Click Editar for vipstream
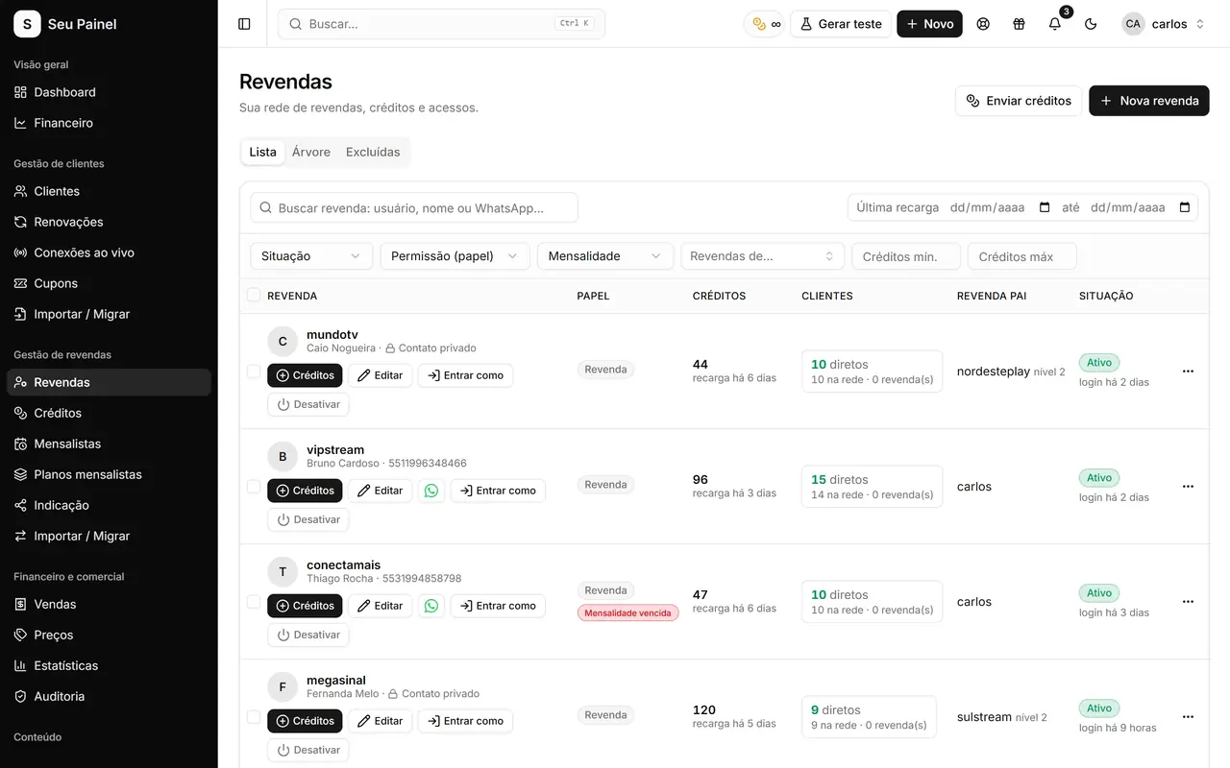Screen dimensions: 1230x768 [380, 491]
